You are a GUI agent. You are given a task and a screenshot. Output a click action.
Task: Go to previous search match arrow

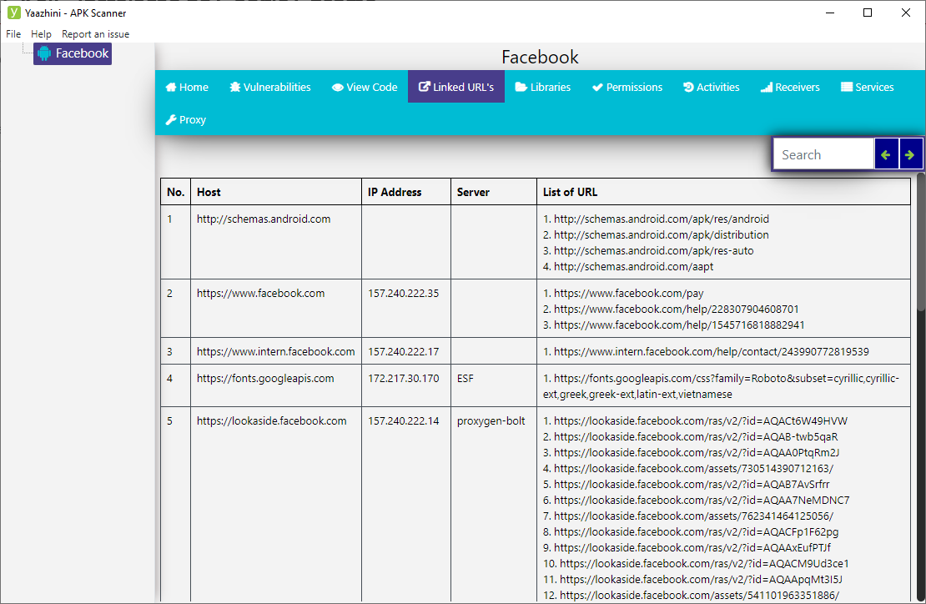(x=886, y=154)
